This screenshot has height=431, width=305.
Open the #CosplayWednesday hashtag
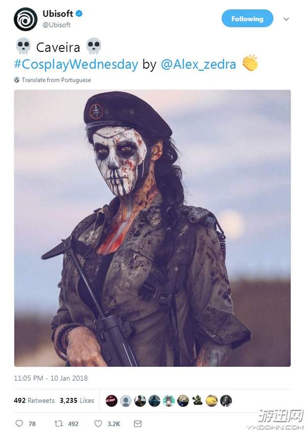(x=76, y=64)
